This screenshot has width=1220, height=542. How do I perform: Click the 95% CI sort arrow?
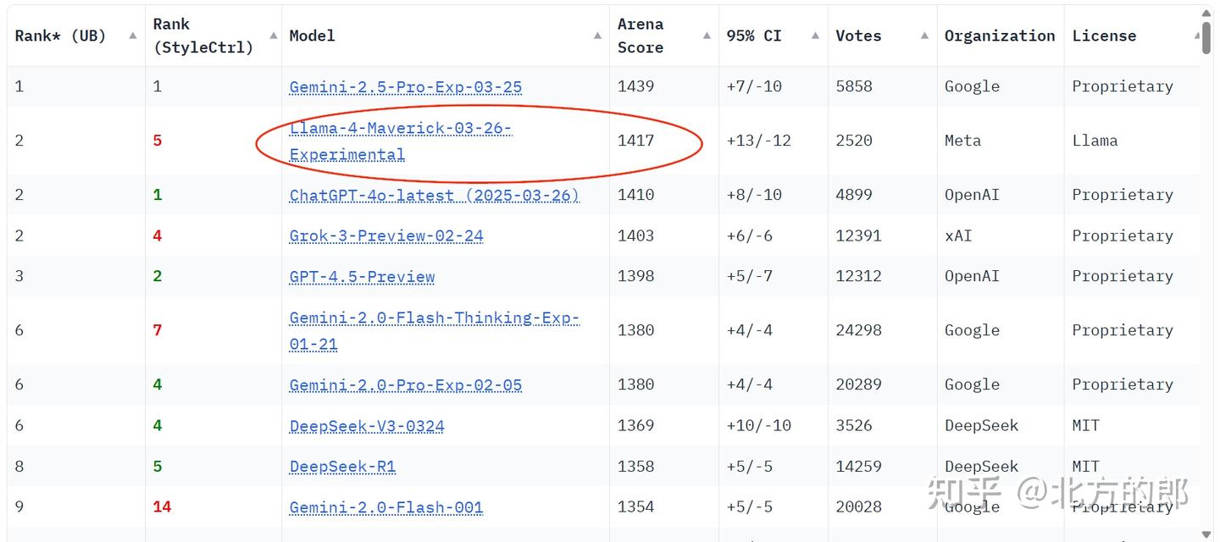(x=815, y=36)
